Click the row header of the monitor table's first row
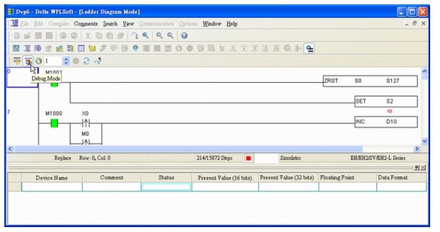 click(x=14, y=187)
